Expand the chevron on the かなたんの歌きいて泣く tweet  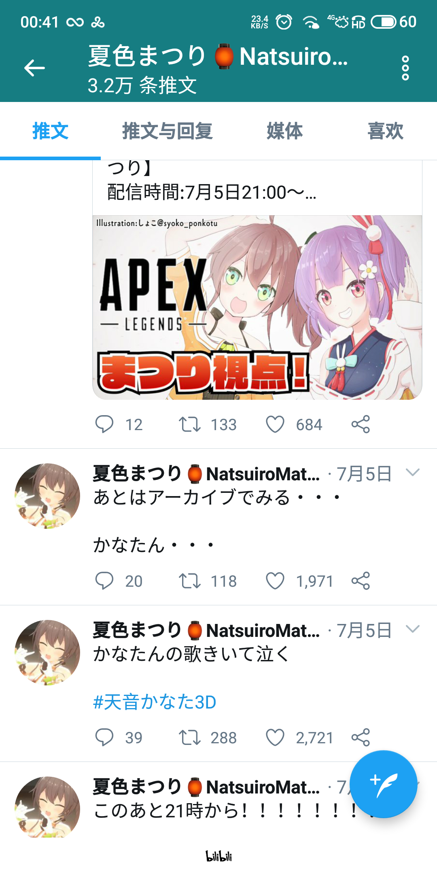(x=412, y=629)
